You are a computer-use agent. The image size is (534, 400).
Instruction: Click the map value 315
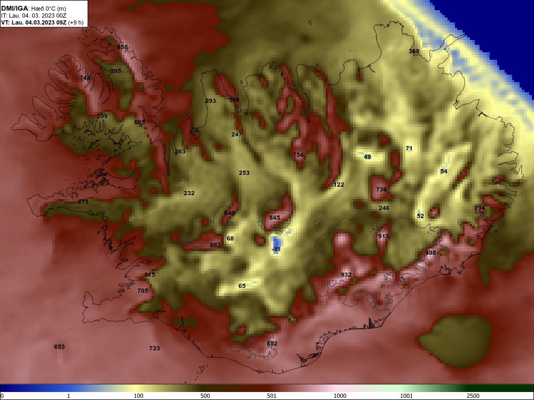150,275
